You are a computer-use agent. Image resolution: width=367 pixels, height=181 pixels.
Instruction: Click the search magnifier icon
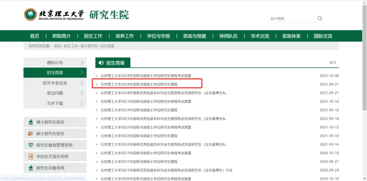click(x=320, y=18)
